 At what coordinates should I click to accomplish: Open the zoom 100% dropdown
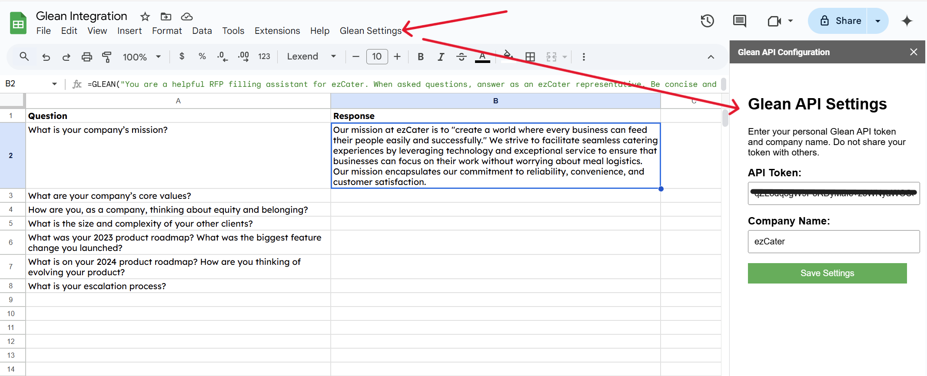pyautogui.click(x=142, y=57)
